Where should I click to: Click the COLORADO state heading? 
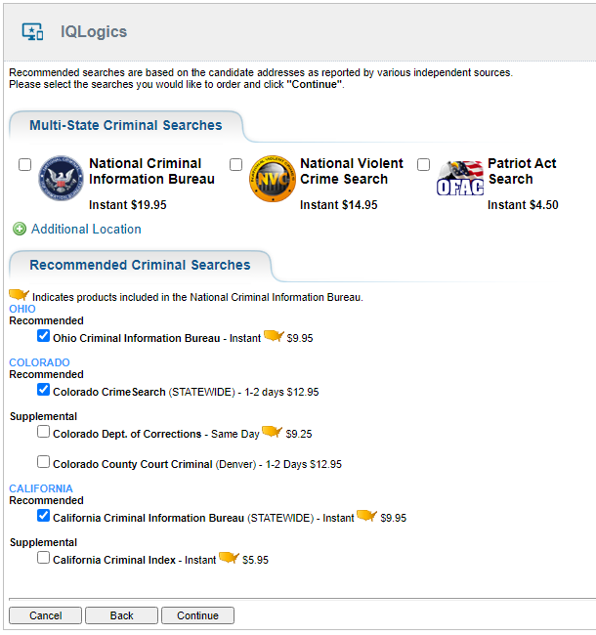[39, 362]
